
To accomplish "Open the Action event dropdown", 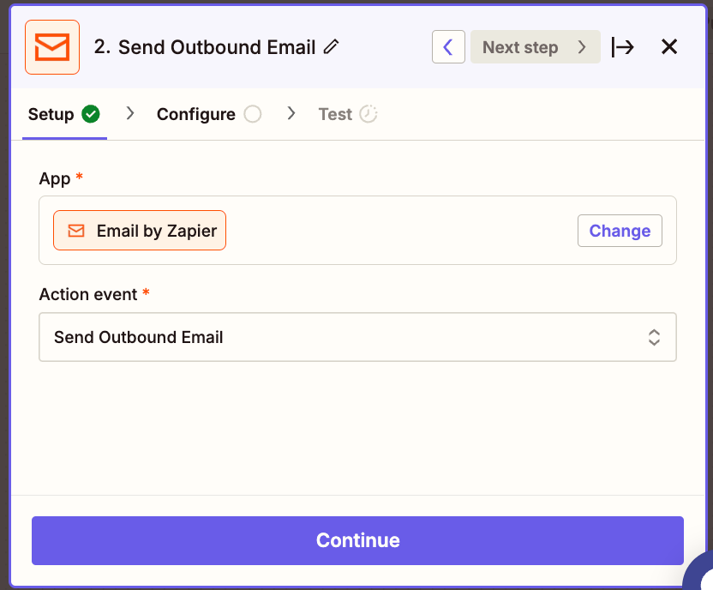I will [x=357, y=337].
